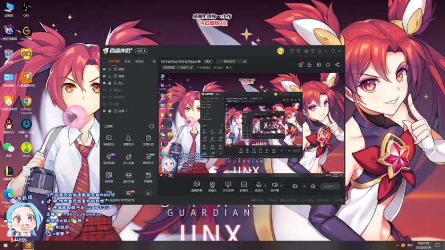Open the 多人连麦 tool

click(x=128, y=159)
